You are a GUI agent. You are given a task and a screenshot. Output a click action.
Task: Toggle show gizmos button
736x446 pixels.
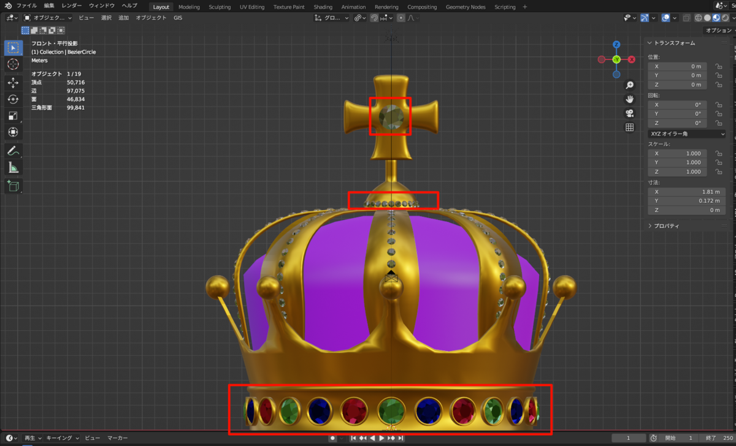pos(645,18)
